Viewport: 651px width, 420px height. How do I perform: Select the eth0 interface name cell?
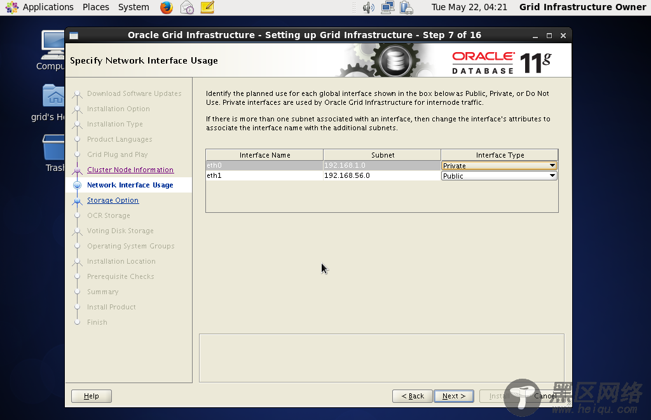click(264, 165)
